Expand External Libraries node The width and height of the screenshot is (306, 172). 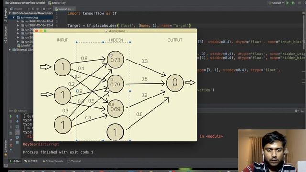pyautogui.click(x=10, y=50)
